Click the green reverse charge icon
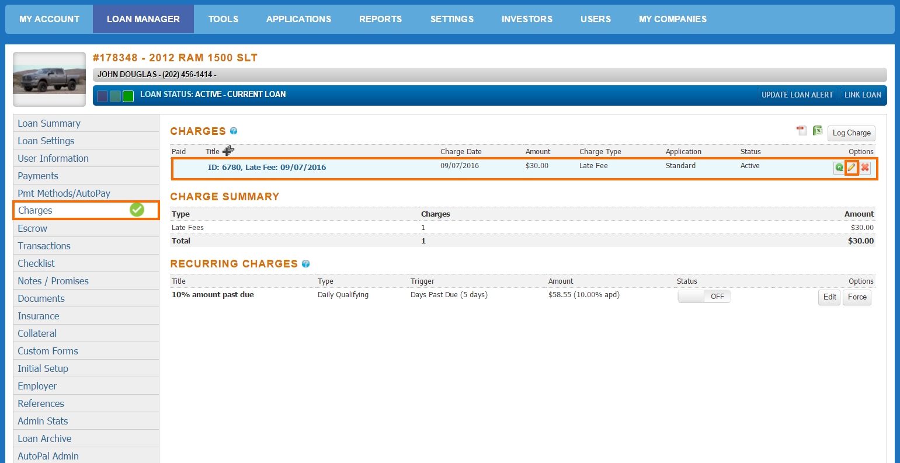This screenshot has width=900, height=463. (x=839, y=168)
